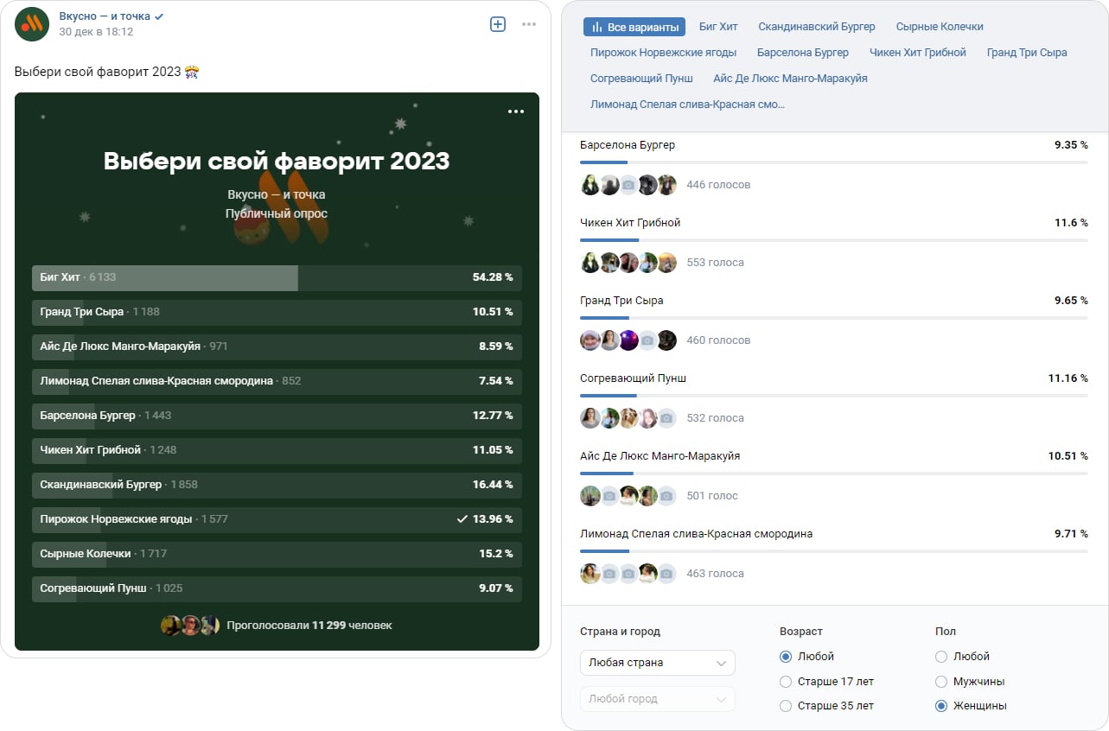Click voter avatars under Согревающий Пунш
The image size is (1109, 731).
[x=628, y=417]
